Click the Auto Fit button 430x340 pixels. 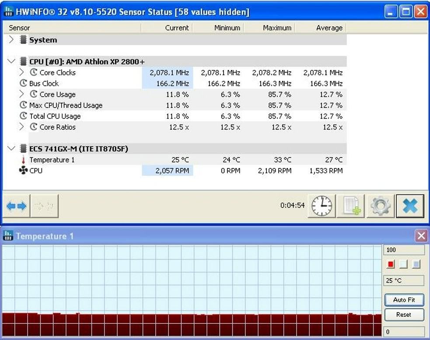tap(404, 300)
